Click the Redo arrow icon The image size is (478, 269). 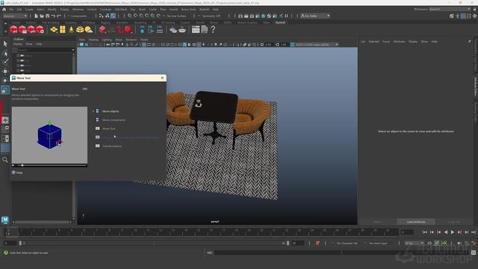pyautogui.click(x=59, y=16)
